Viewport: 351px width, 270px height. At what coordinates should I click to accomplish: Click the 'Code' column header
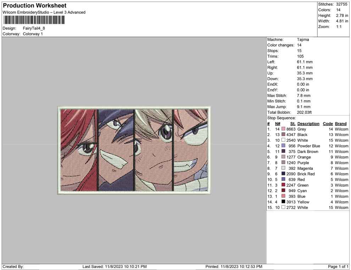tap(328, 124)
